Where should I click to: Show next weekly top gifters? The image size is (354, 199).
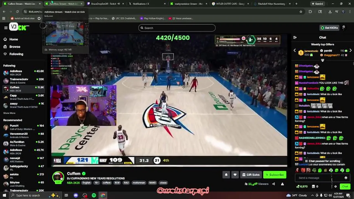click(351, 51)
